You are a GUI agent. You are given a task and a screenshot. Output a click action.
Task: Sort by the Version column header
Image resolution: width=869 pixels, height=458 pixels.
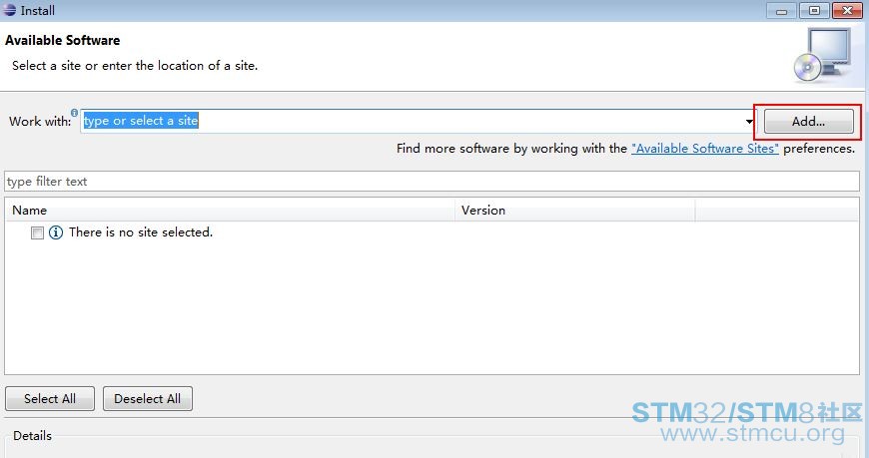point(575,211)
